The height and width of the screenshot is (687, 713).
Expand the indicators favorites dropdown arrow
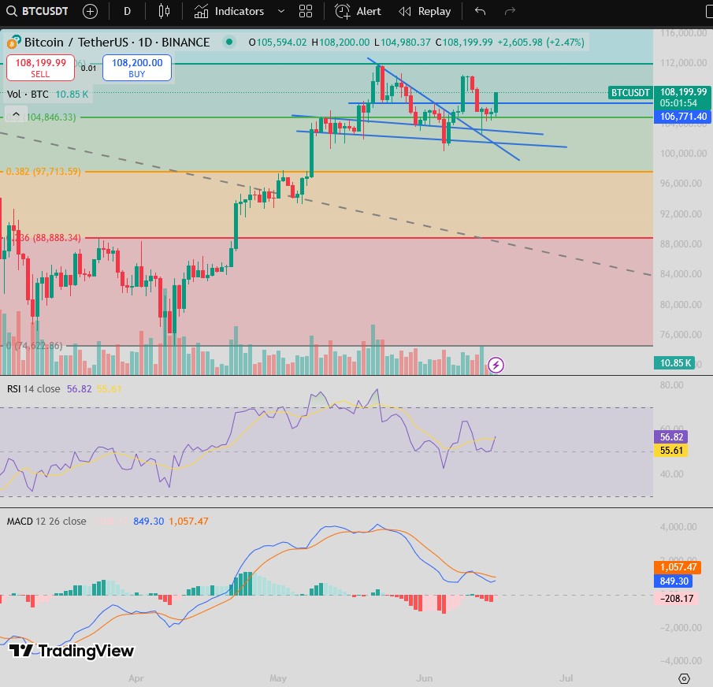tap(281, 11)
